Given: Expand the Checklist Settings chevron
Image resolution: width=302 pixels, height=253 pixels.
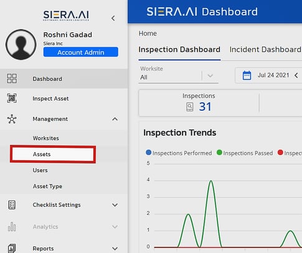Looking at the screenshot, I should 115,205.
